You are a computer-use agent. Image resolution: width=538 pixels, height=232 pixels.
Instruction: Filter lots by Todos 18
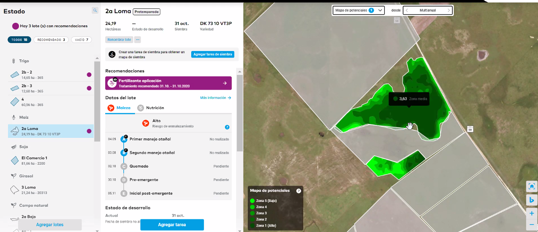[19, 40]
